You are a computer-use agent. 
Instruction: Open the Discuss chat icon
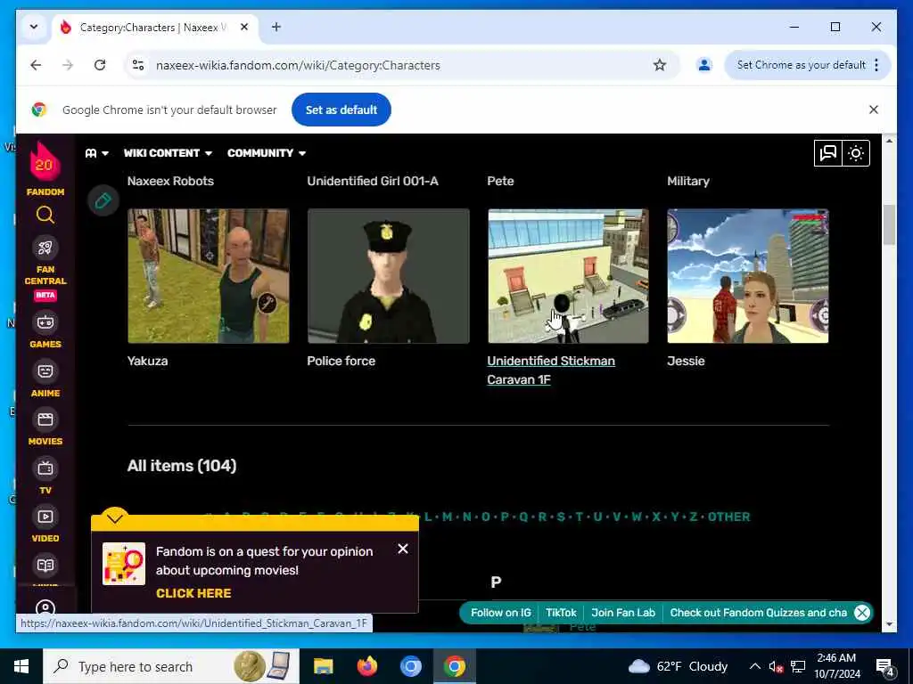click(x=828, y=153)
